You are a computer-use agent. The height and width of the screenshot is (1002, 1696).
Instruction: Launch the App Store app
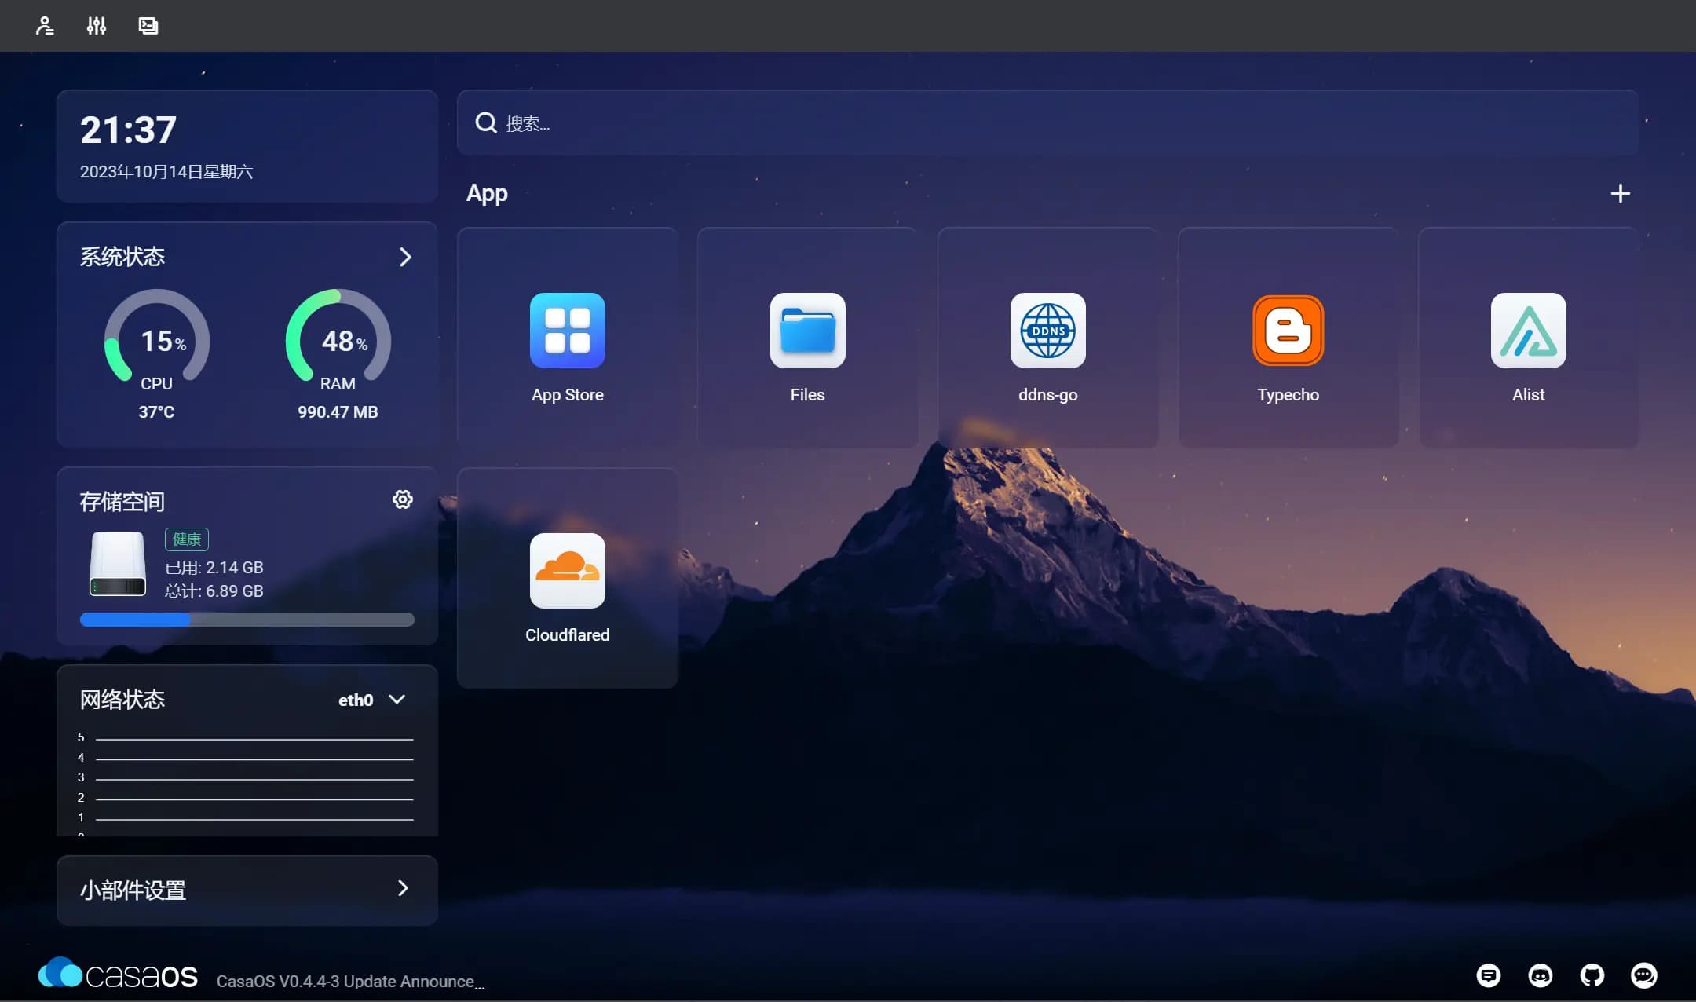[568, 331]
